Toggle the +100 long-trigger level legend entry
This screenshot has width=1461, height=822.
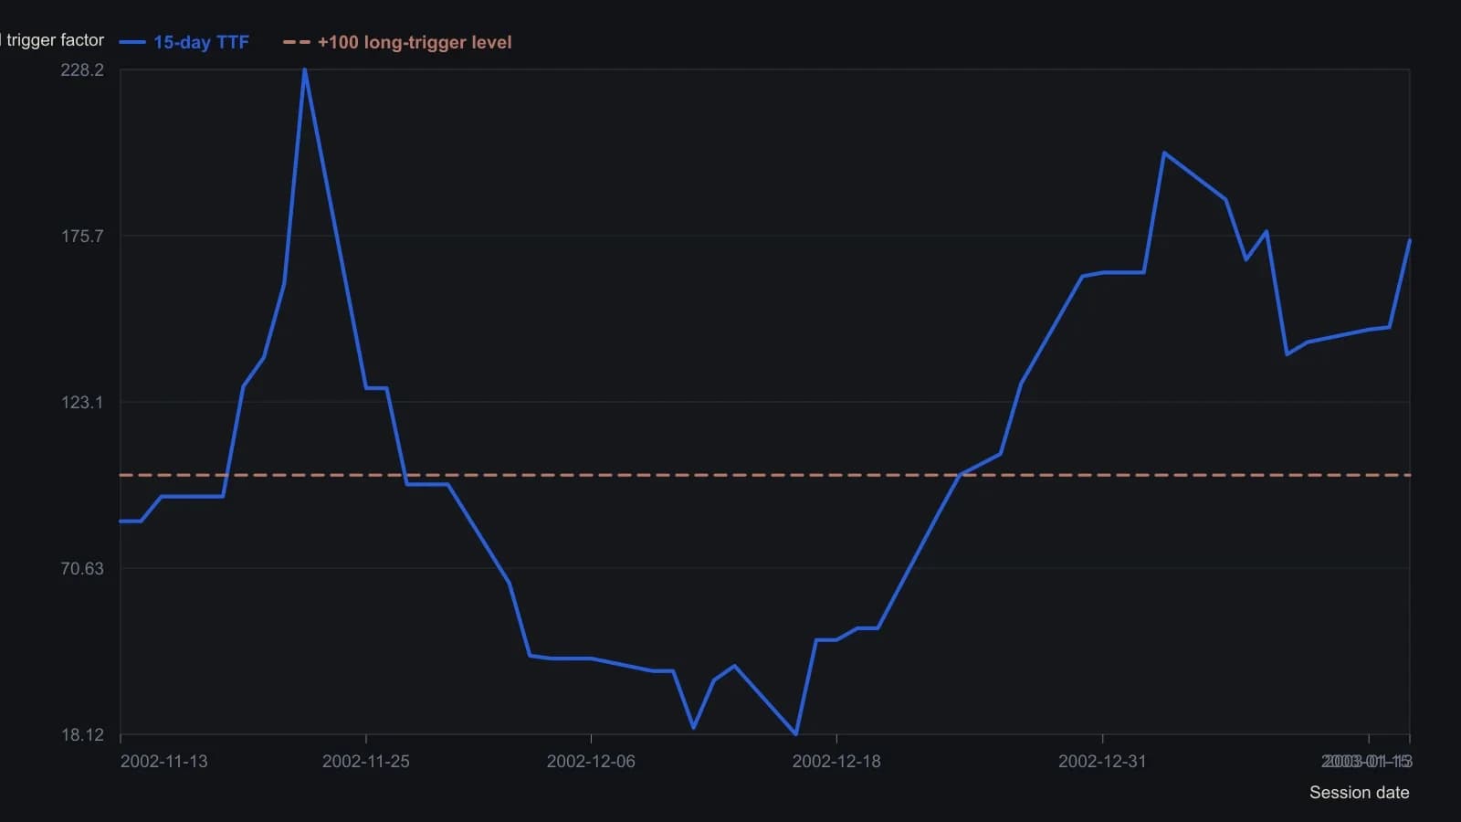[397, 42]
